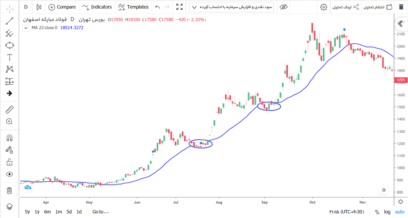The height and width of the screenshot is (218, 408).
Task: Select the crosshair cursor tool
Action: coord(9,9)
